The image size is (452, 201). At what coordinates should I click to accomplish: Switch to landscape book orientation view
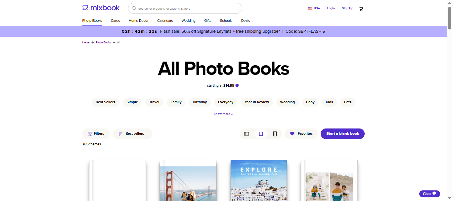[247, 134]
